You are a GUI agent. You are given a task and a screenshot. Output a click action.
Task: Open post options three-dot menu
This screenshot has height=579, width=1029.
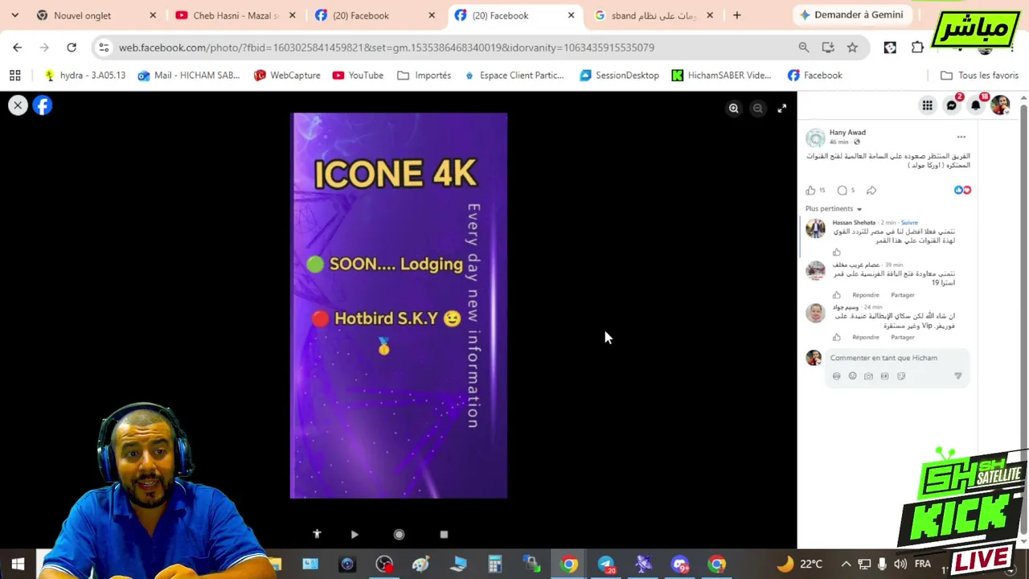[x=961, y=137]
